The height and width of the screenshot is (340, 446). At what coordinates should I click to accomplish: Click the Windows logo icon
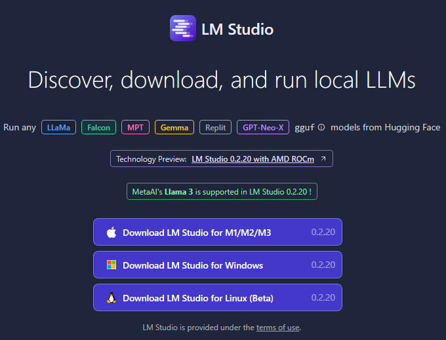(111, 265)
